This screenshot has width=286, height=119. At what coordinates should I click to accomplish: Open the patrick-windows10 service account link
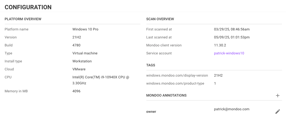[x=229, y=53]
